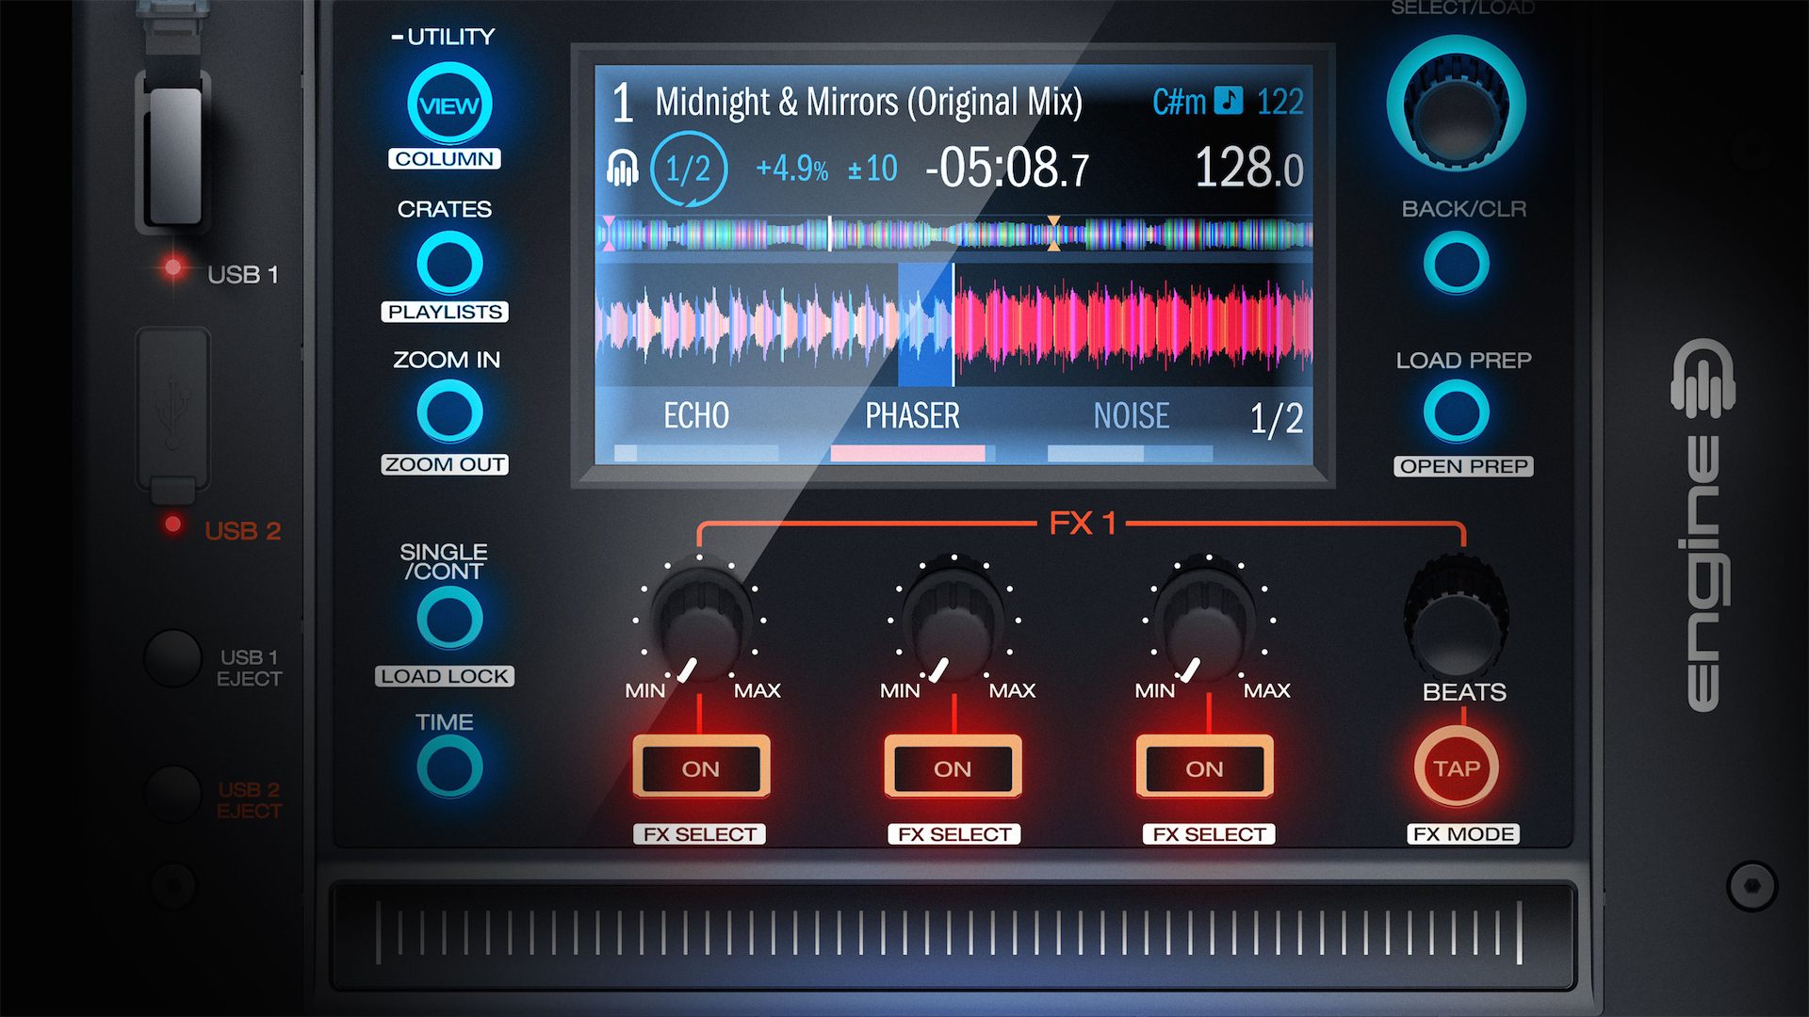Toggle the first FX ON button

click(x=700, y=767)
